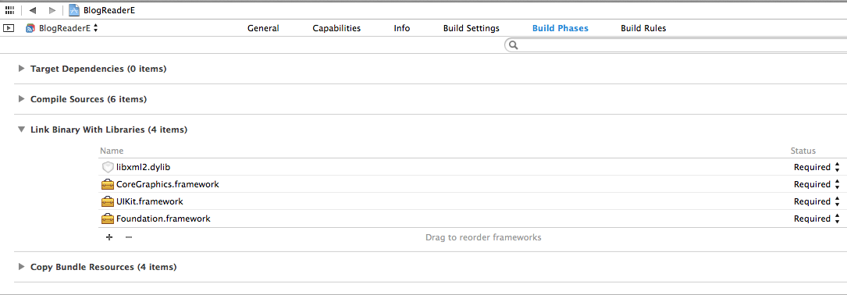Expand the Compile Sources section
The width and height of the screenshot is (847, 295).
pyautogui.click(x=22, y=99)
